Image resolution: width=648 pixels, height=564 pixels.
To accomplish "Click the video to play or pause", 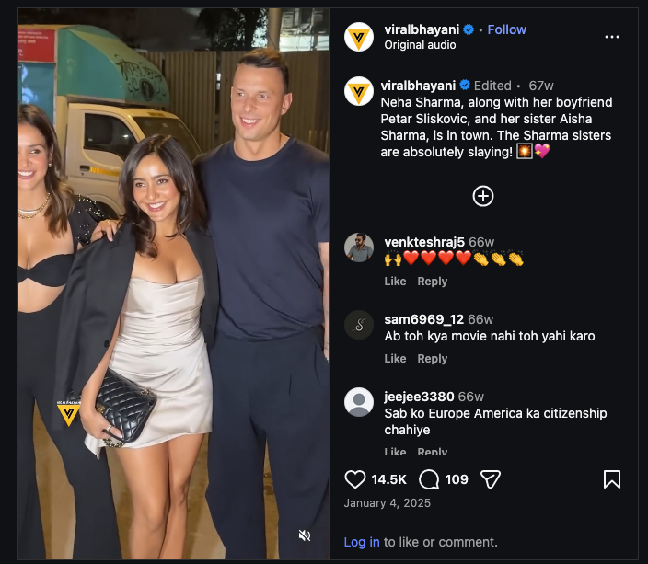I will pyautogui.click(x=174, y=284).
